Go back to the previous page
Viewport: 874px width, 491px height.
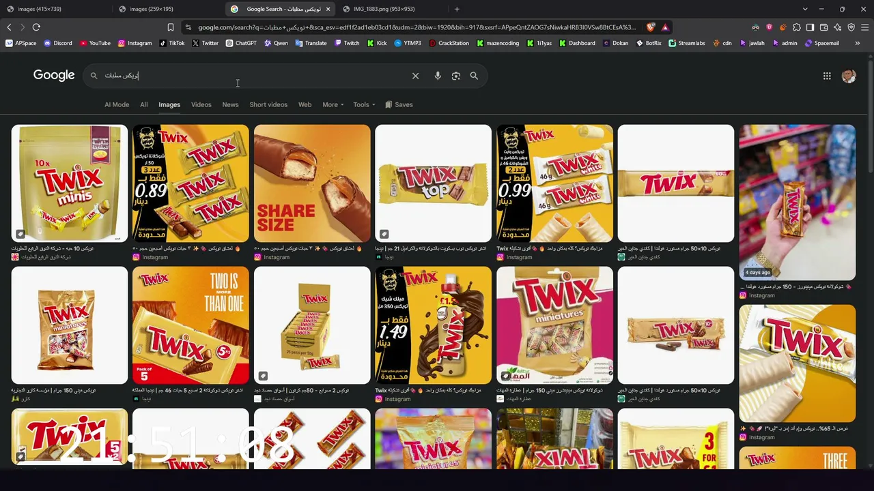(x=9, y=27)
